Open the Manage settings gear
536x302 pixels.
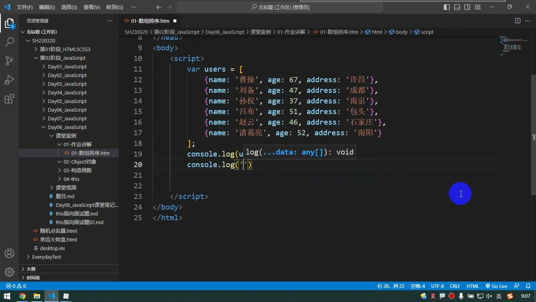pos(9,272)
